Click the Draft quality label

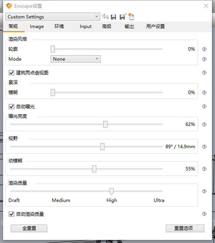pyautogui.click(x=14, y=200)
